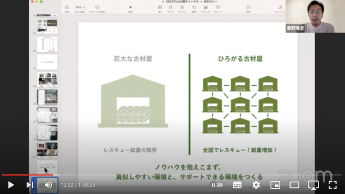The height and width of the screenshot is (194, 345).
Task: Toggle theater mode view
Action: coord(294,185)
